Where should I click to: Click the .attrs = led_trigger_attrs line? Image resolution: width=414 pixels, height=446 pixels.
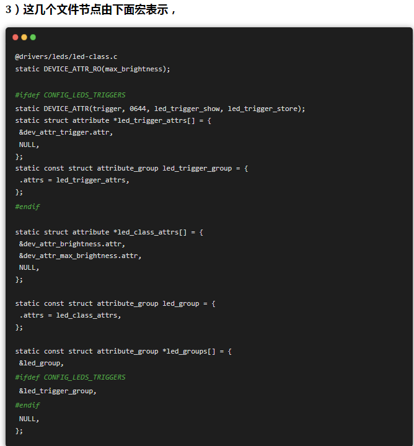click(74, 181)
